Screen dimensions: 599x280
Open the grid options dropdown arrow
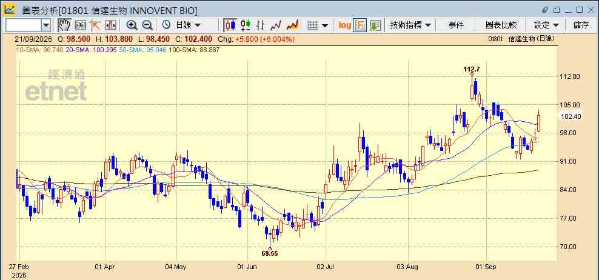pyautogui.click(x=325, y=25)
